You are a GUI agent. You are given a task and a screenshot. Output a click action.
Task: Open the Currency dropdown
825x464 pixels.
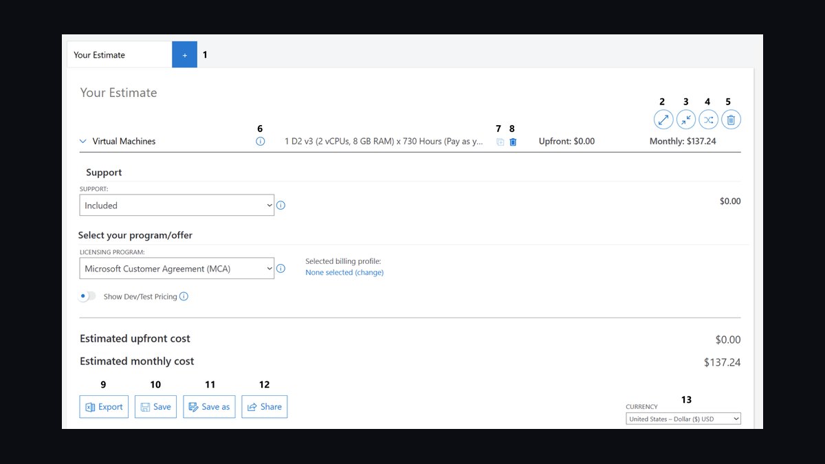point(683,419)
